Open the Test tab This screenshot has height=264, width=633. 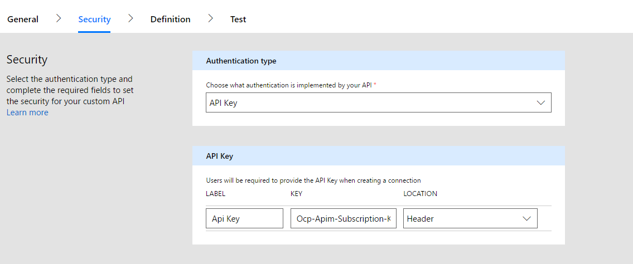238,19
